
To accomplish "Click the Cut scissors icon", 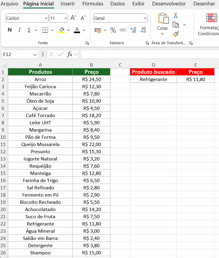I will tap(176, 15).
